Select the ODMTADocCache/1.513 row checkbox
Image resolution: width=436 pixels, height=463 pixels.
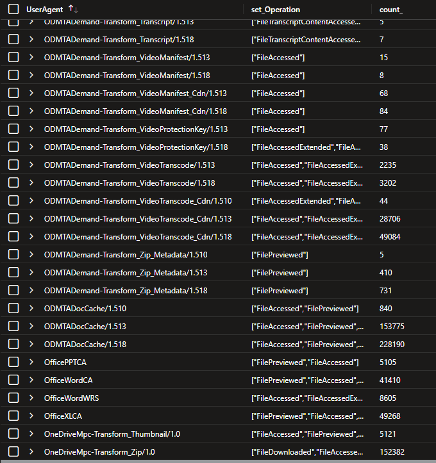13,327
